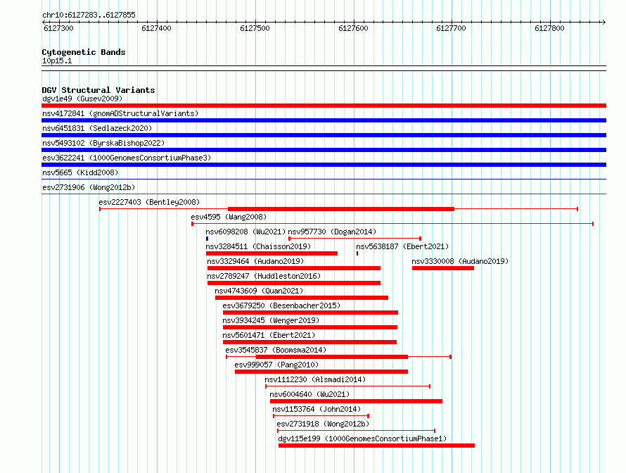The height and width of the screenshot is (473, 626).
Task: Click the ruler's right scroll arrow
Action: click(603, 22)
